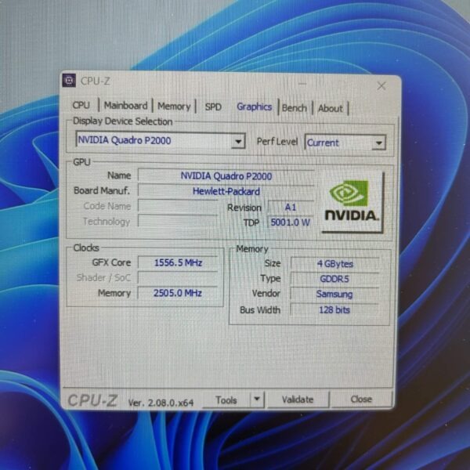Open the About tab

pyautogui.click(x=331, y=108)
